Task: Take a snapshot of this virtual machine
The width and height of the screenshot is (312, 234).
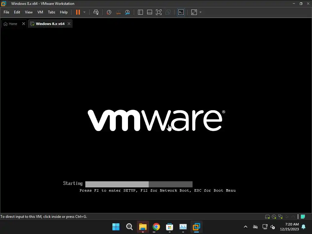Action: click(109, 12)
